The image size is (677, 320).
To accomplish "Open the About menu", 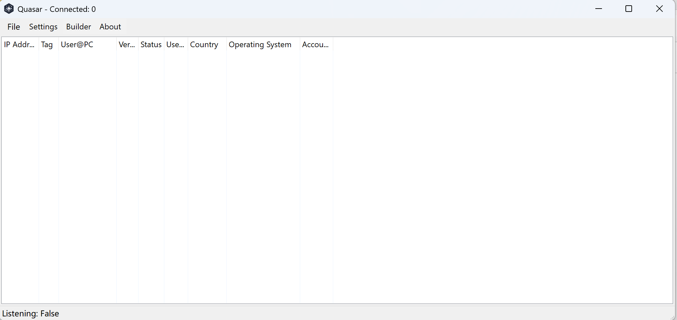I will pyautogui.click(x=110, y=27).
